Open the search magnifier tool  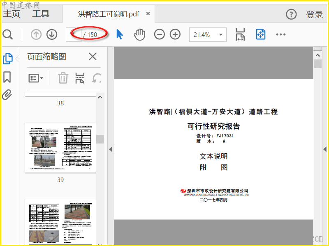pos(8,34)
